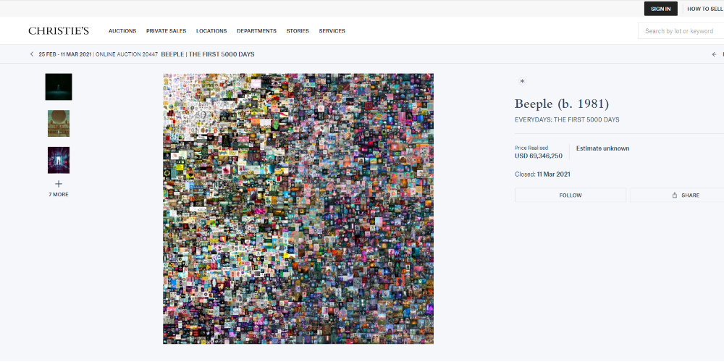Click the SIGN IN button

[661, 9]
